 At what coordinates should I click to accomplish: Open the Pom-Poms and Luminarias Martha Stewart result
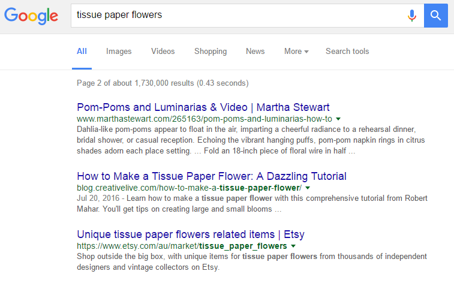pyautogui.click(x=203, y=108)
